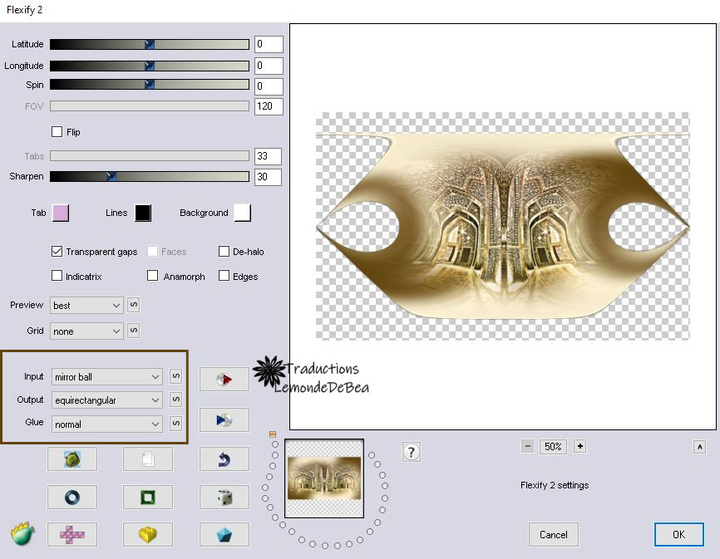Click the Tabs value field showing 33

[268, 156]
